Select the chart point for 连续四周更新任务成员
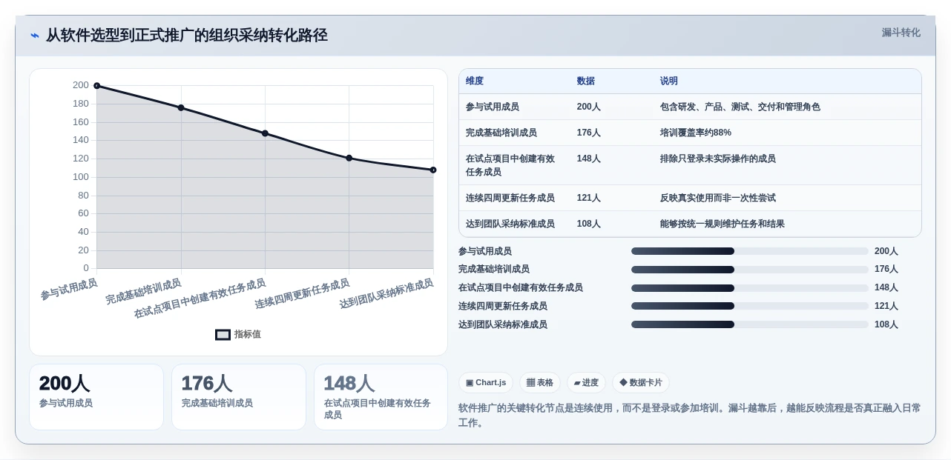 pos(349,158)
